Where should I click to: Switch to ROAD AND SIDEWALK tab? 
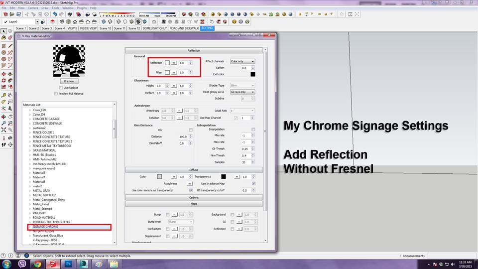tap(184, 28)
